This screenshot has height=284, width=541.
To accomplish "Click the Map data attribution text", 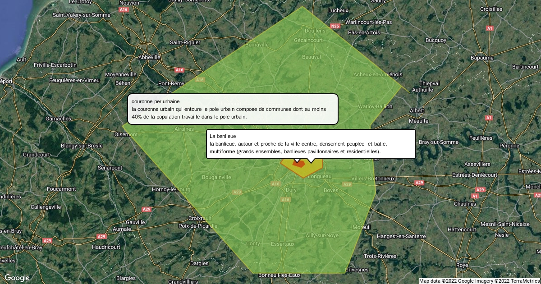I will [x=480, y=281].
